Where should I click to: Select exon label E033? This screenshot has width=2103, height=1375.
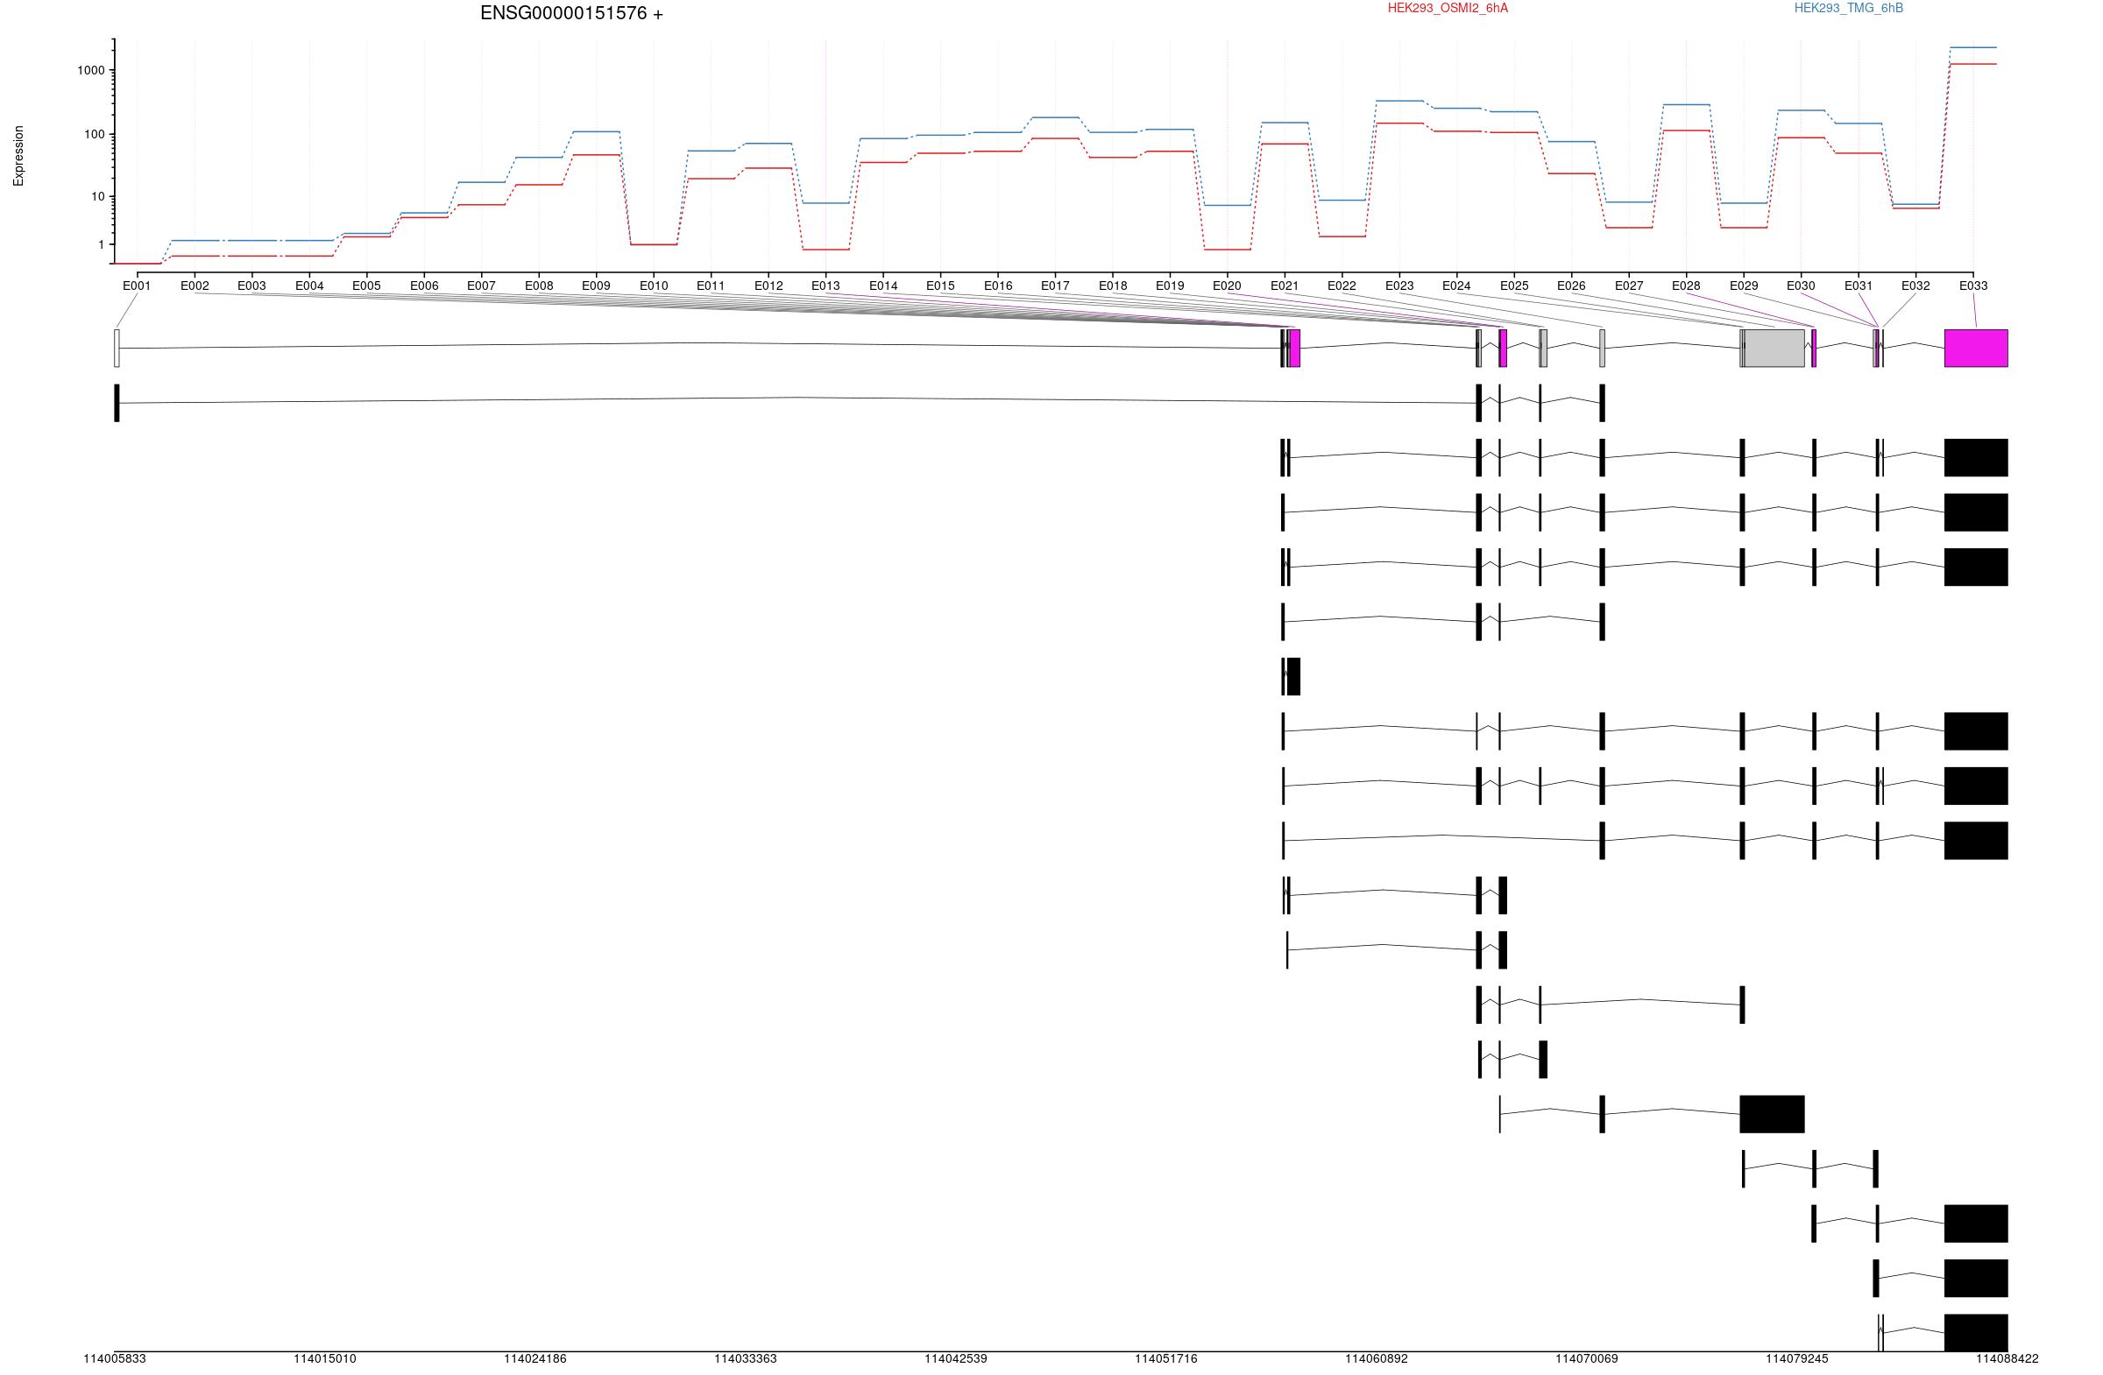point(1973,286)
